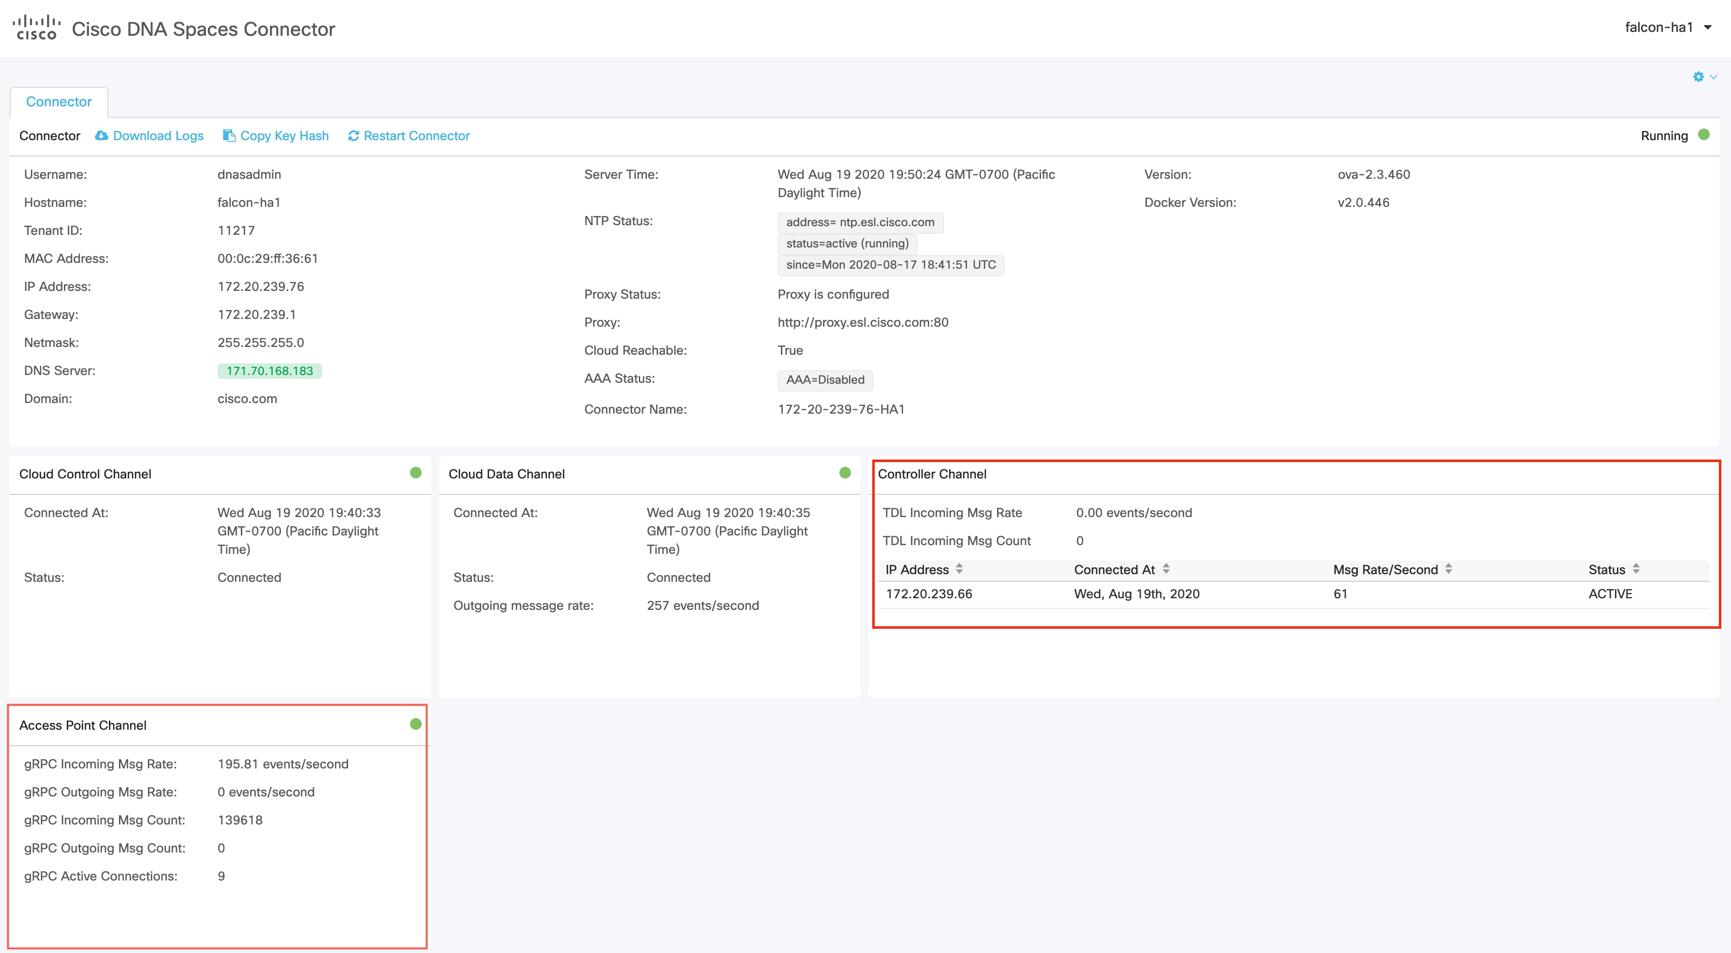Click the Download Logs link
This screenshot has height=953, width=1731.
point(158,136)
